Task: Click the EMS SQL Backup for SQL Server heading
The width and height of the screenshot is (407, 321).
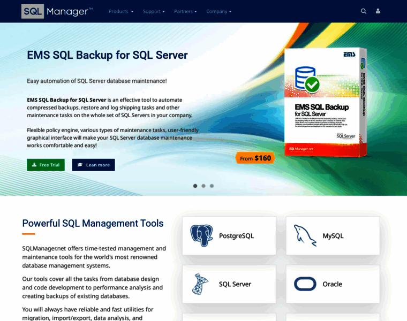Action: click(107, 55)
